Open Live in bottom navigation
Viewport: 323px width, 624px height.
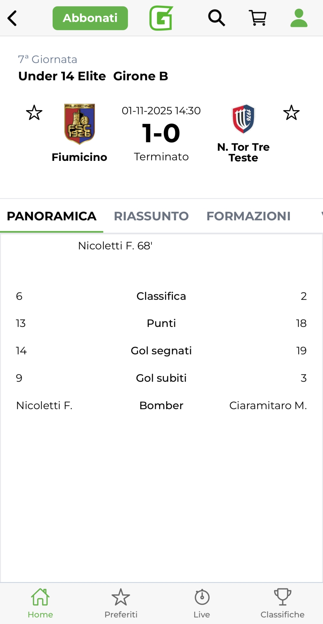tap(202, 603)
